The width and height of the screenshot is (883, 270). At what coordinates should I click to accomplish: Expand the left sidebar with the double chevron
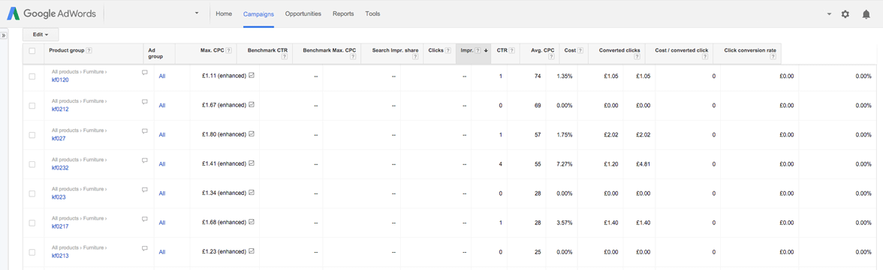tap(3, 34)
